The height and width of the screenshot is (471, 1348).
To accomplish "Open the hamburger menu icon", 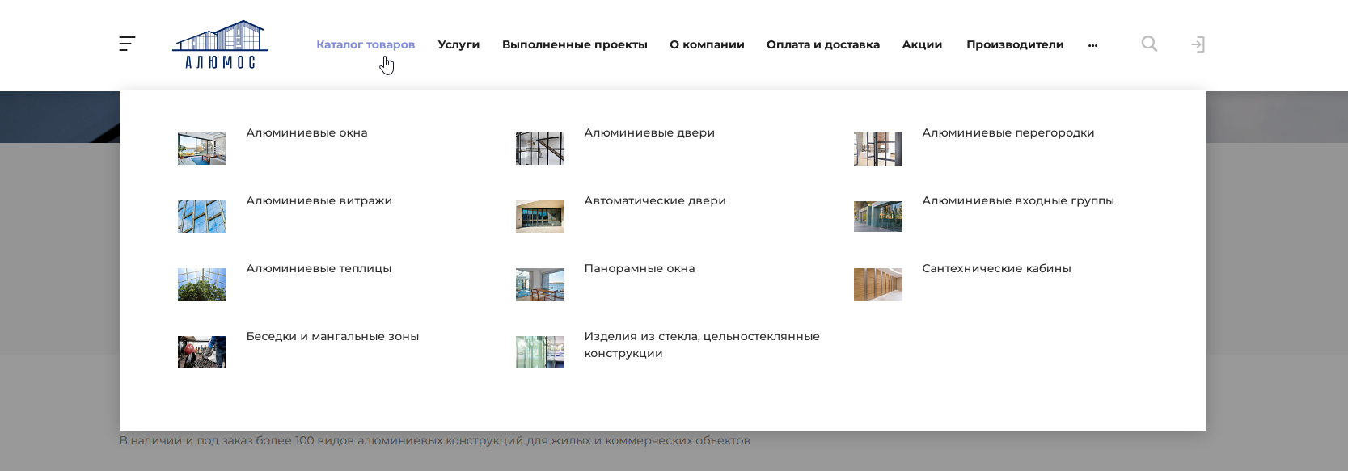I will 127,44.
